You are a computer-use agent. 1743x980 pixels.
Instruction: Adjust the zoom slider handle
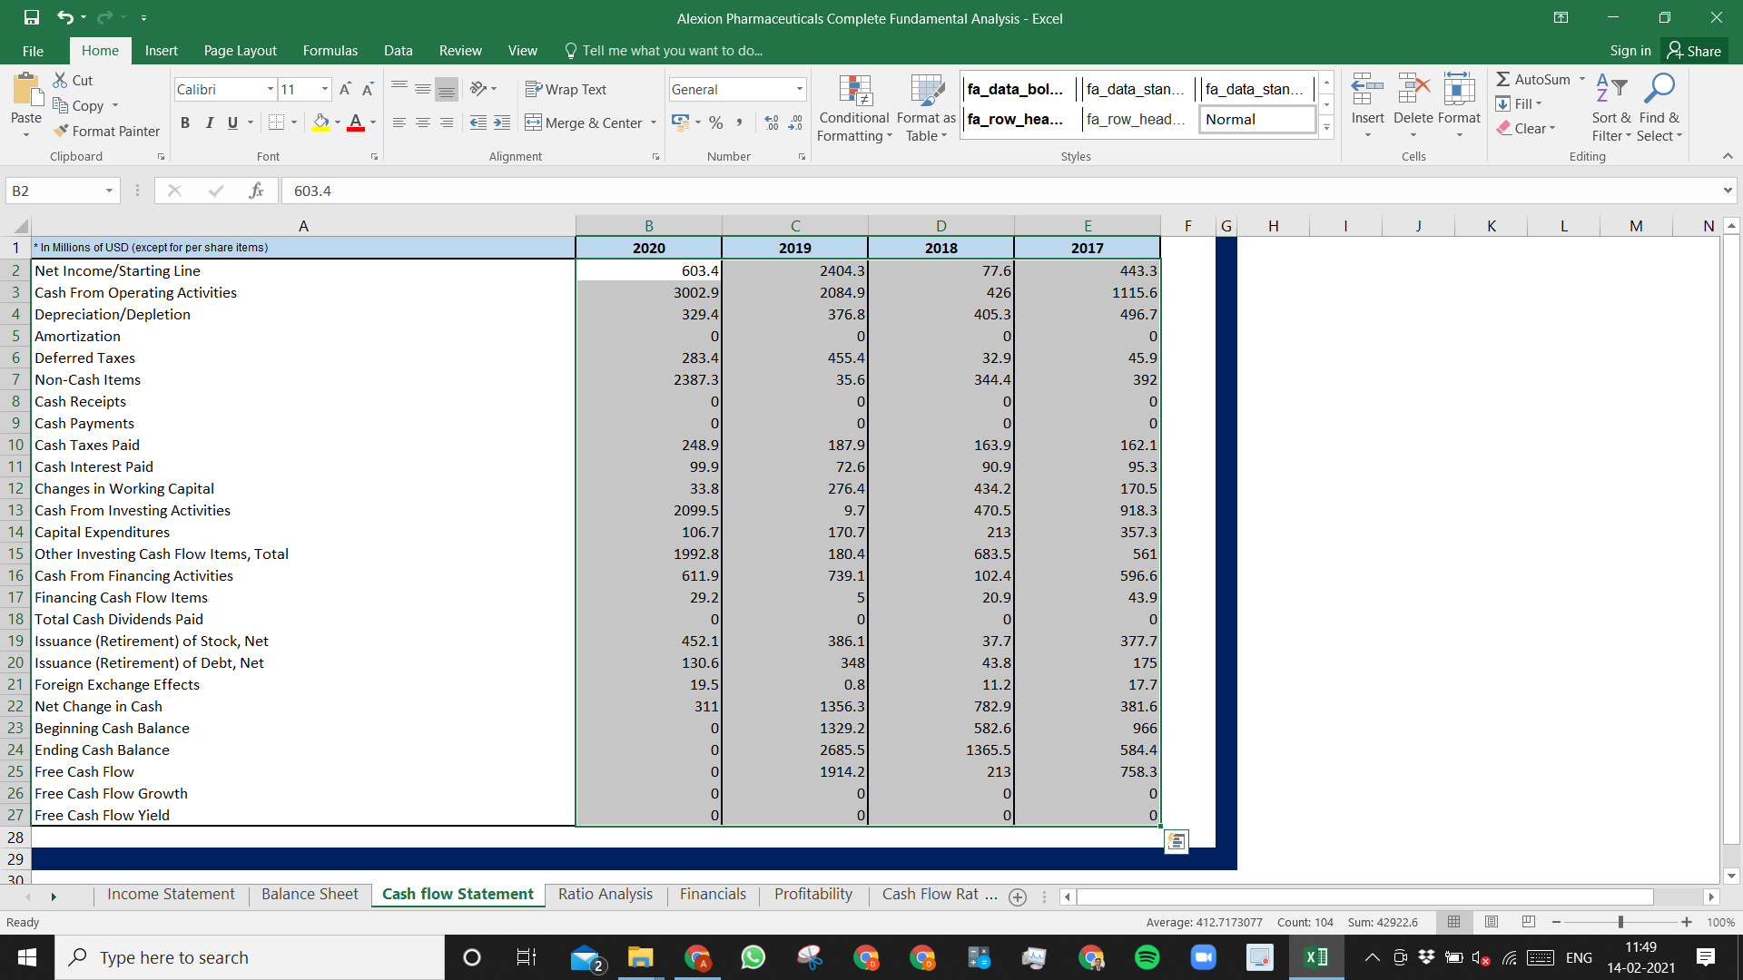pyautogui.click(x=1620, y=922)
